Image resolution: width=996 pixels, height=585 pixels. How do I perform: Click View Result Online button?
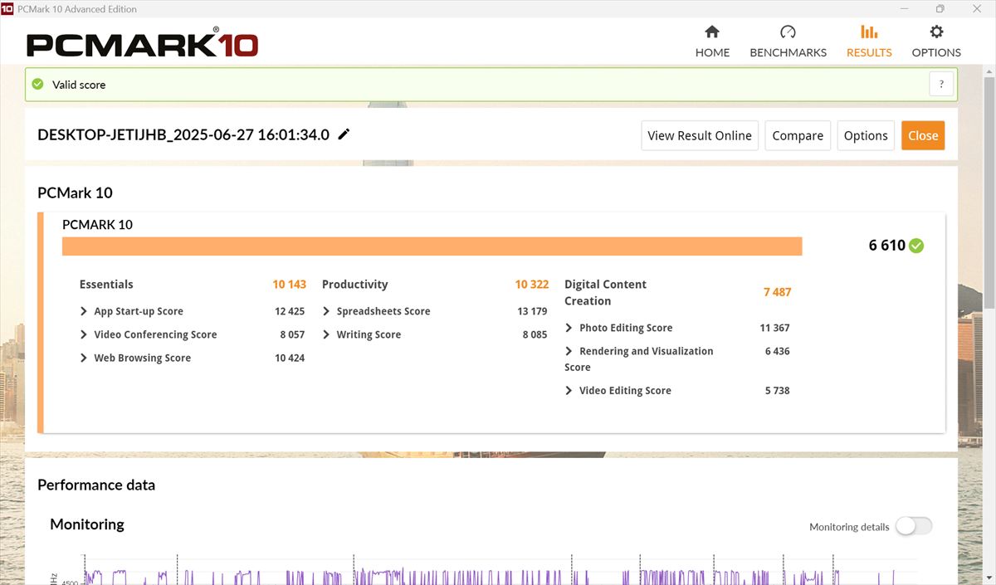click(700, 135)
